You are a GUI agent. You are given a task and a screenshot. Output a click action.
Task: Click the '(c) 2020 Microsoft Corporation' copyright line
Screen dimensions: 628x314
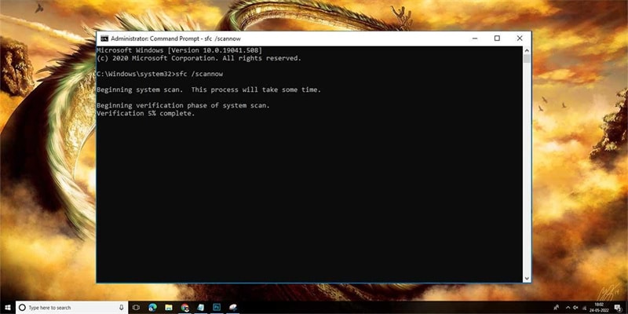tap(199, 58)
